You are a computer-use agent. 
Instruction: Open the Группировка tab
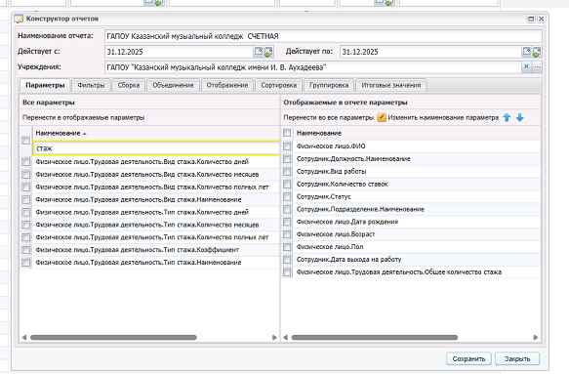tap(329, 85)
